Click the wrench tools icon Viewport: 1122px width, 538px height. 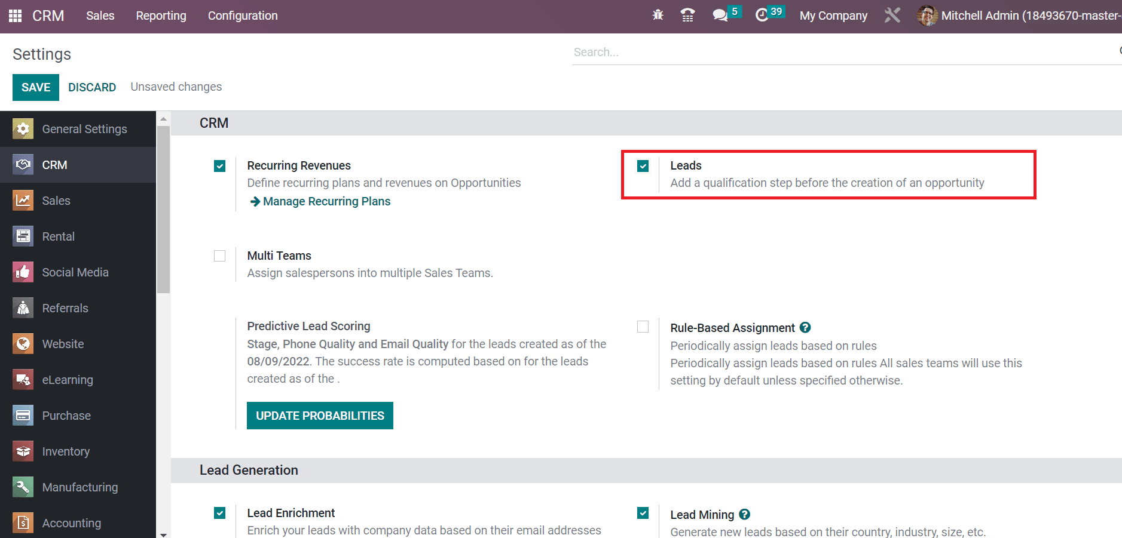892,15
